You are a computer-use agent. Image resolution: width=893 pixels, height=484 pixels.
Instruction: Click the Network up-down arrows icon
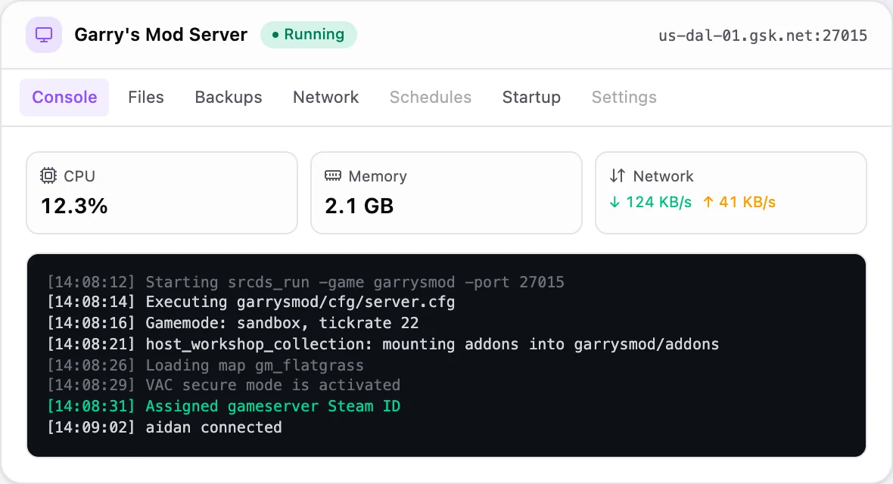(618, 176)
